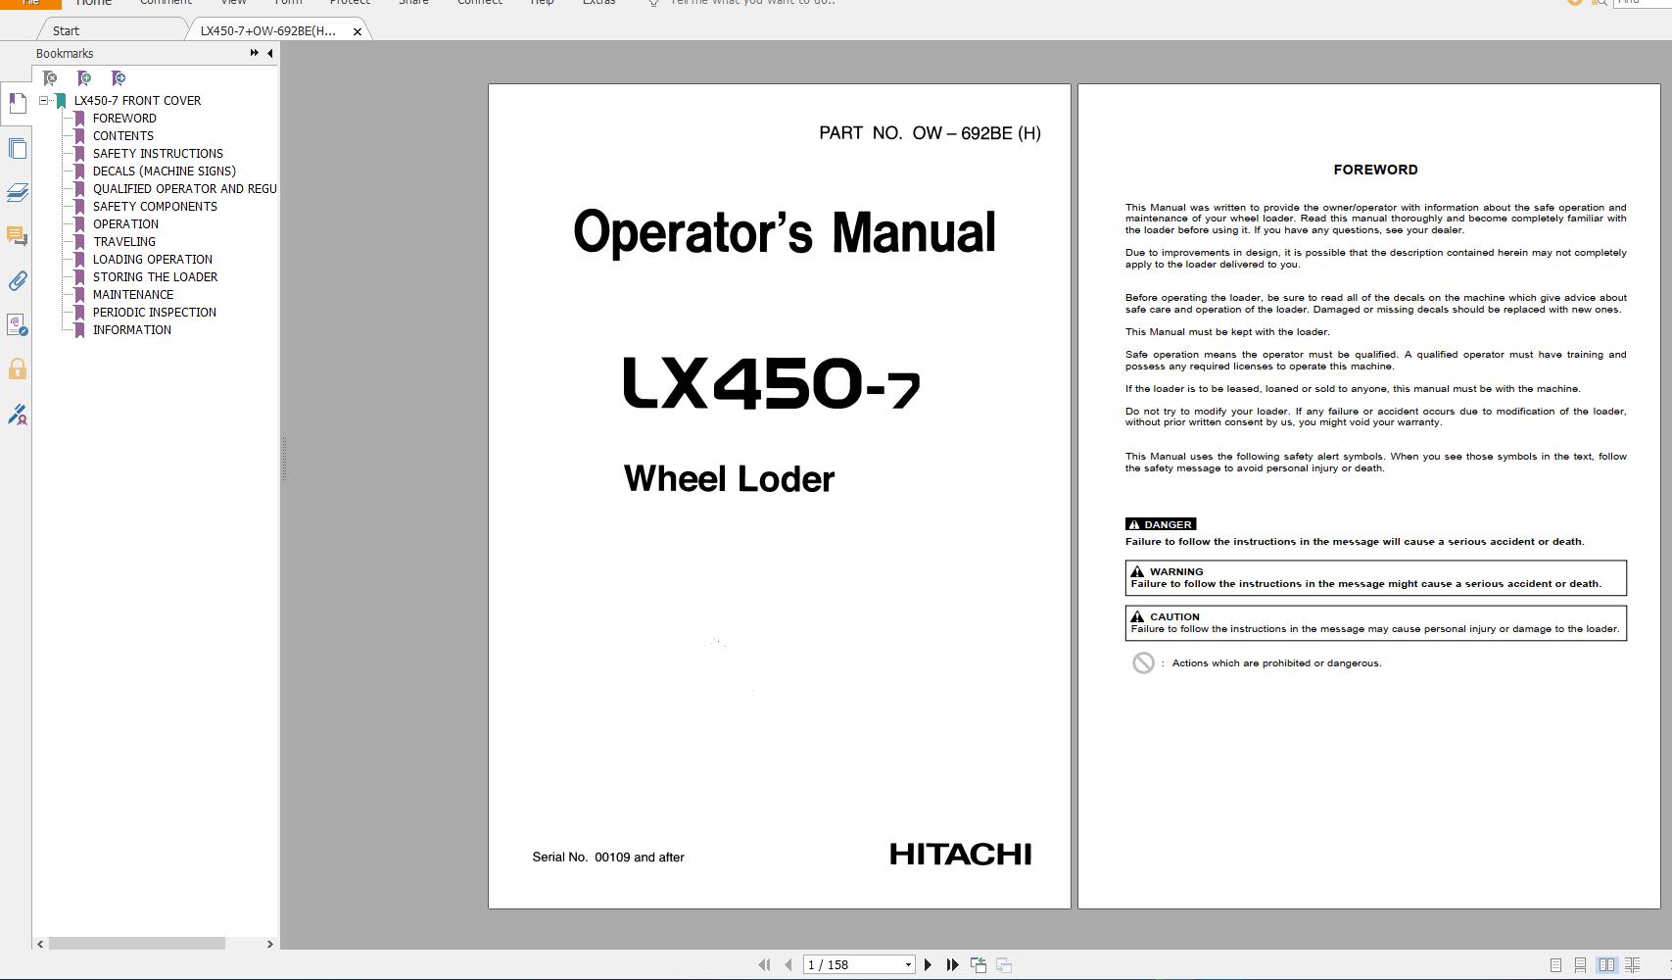The height and width of the screenshot is (980, 1672).
Task: Open the OPERATION bookmark
Action: (125, 223)
